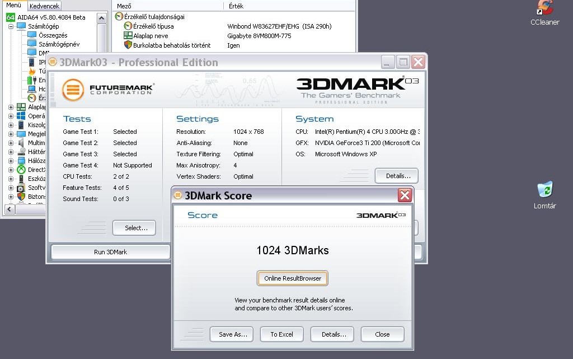
Task: Click the Mező column header
Action: (x=168, y=6)
